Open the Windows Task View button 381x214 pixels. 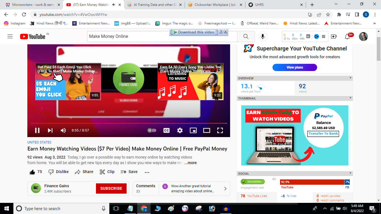point(116,208)
